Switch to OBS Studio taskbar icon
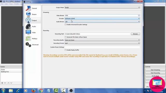166x93 pixels. tap(71, 91)
